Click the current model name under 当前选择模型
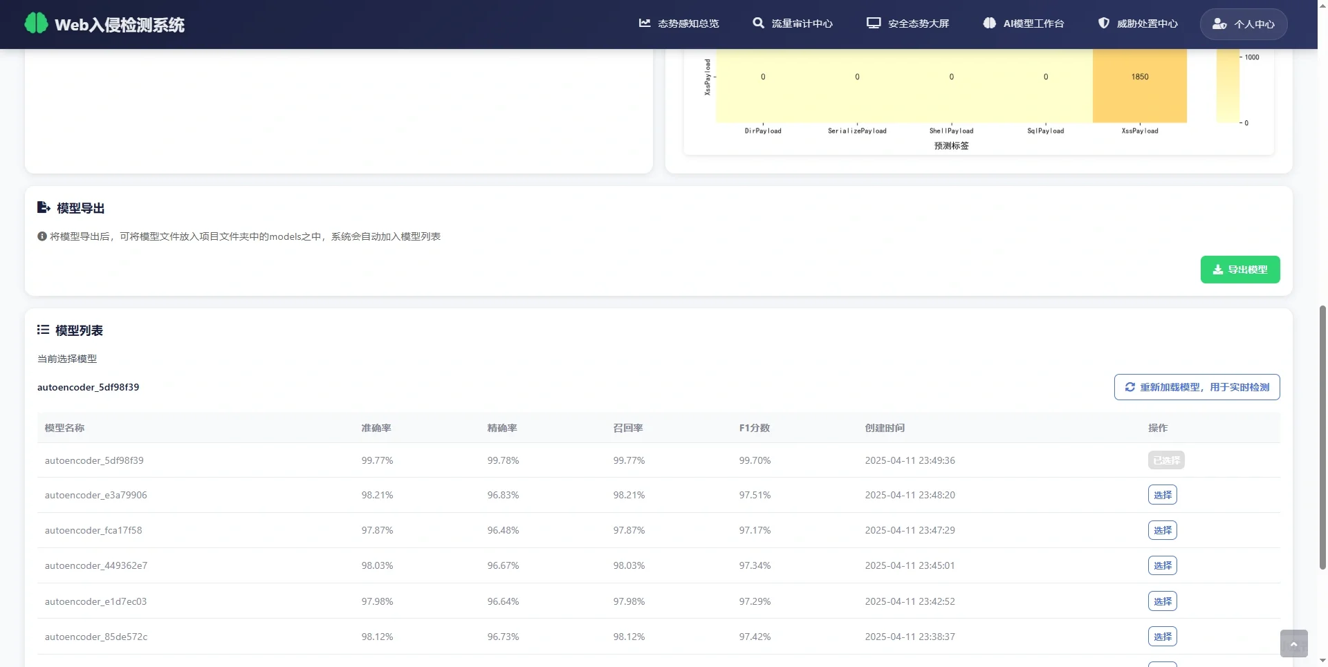1328x667 pixels. [x=88, y=387]
